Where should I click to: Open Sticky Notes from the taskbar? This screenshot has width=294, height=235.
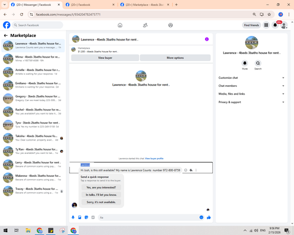coord(51,230)
